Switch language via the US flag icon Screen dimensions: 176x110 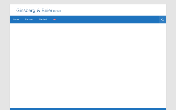pyautogui.click(x=55, y=19)
